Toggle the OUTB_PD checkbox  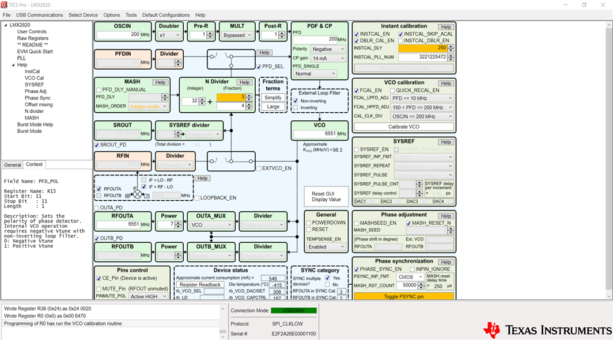(97, 238)
